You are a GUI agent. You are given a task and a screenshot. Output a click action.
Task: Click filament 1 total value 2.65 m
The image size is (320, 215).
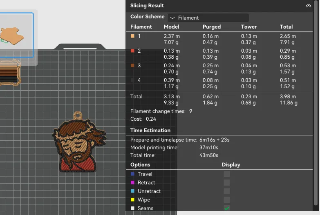click(x=288, y=36)
